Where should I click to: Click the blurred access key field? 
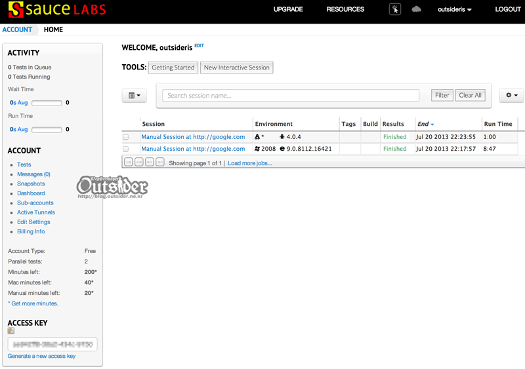52,344
